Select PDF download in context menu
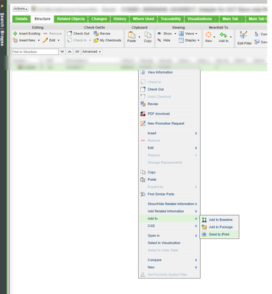The image size is (272, 294). 159,114
